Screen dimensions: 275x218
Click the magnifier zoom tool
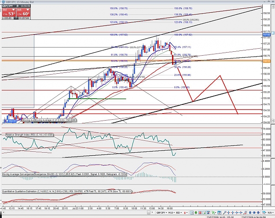coord(225,213)
